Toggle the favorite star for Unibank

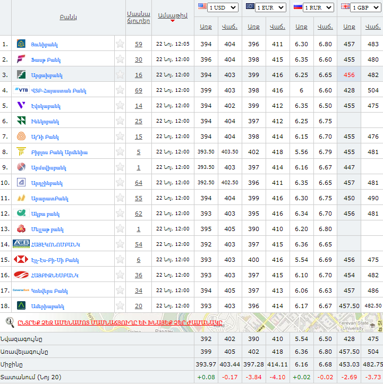pos(120,44)
